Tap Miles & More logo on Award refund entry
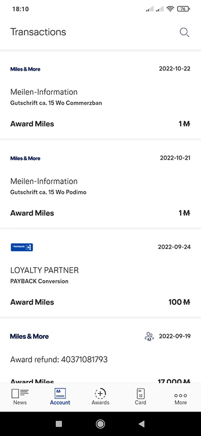The image size is (201, 436). click(x=29, y=336)
